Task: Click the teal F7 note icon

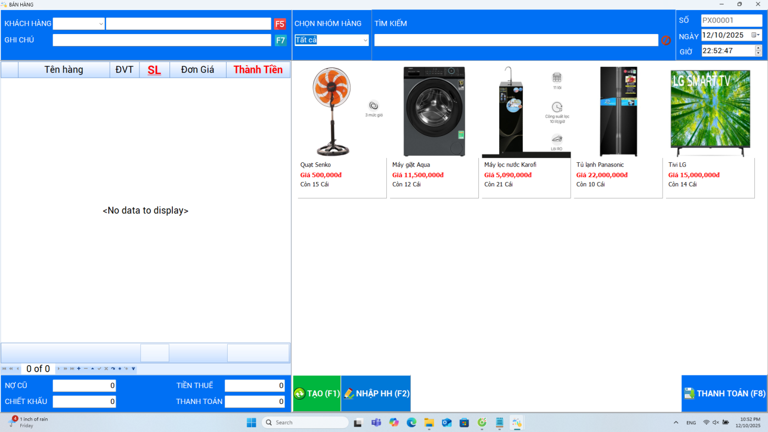Action: click(x=280, y=40)
